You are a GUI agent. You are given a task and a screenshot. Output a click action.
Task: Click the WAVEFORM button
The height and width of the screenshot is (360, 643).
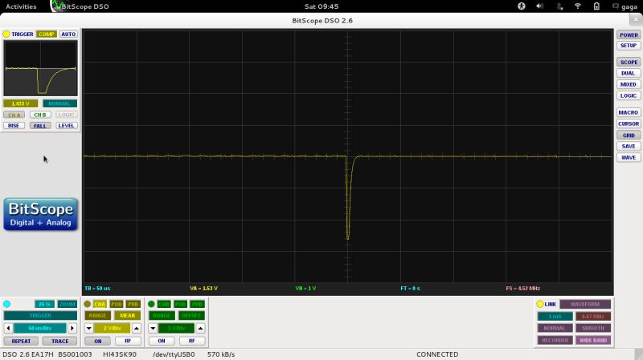pyautogui.click(x=585, y=304)
